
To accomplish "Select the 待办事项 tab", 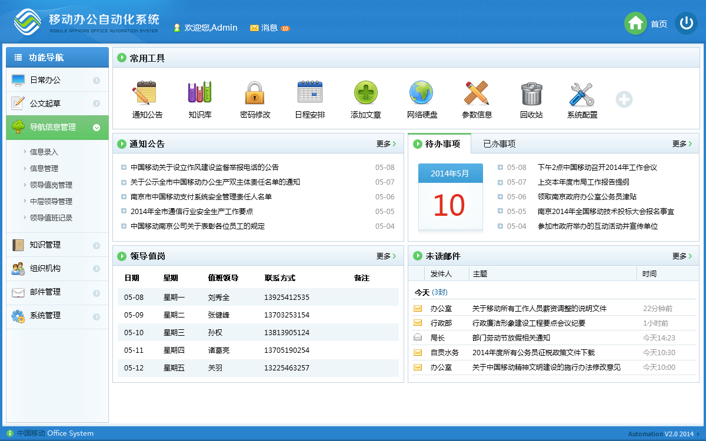I will (442, 143).
